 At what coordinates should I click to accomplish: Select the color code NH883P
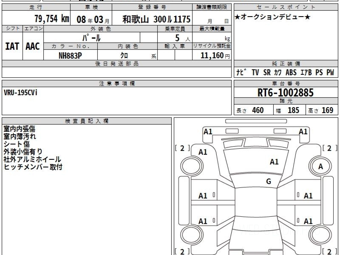coord(70,56)
